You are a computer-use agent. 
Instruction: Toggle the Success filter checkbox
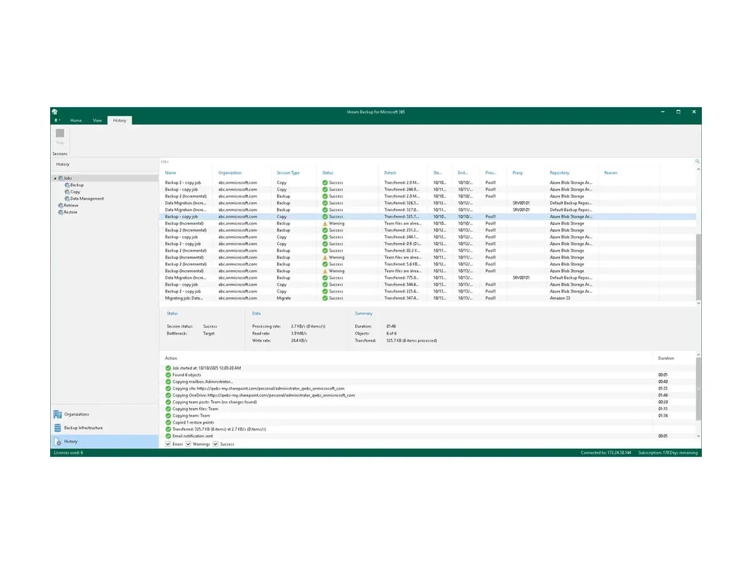pyautogui.click(x=215, y=444)
